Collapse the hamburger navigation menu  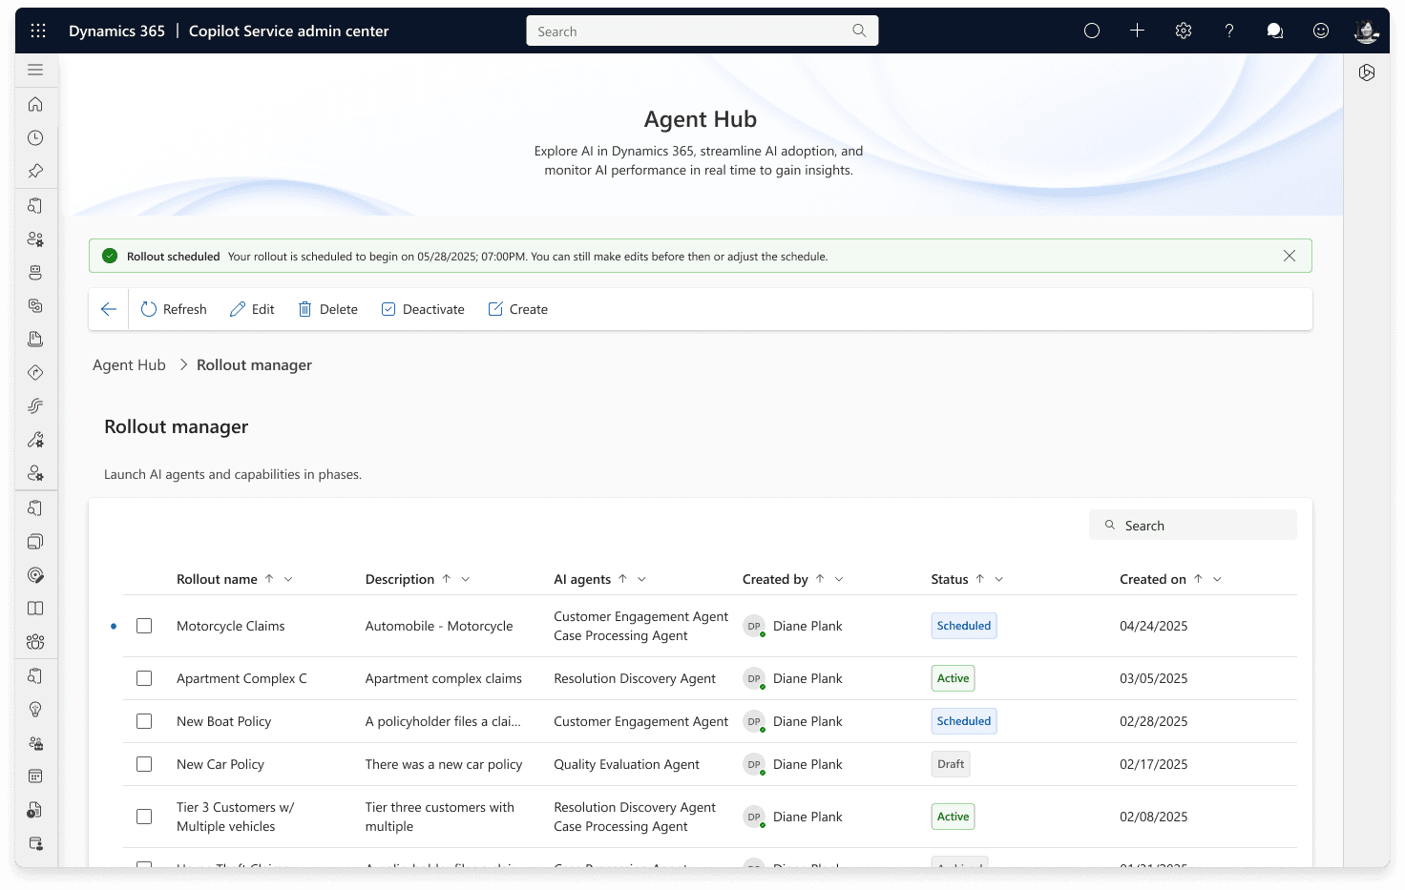[35, 70]
